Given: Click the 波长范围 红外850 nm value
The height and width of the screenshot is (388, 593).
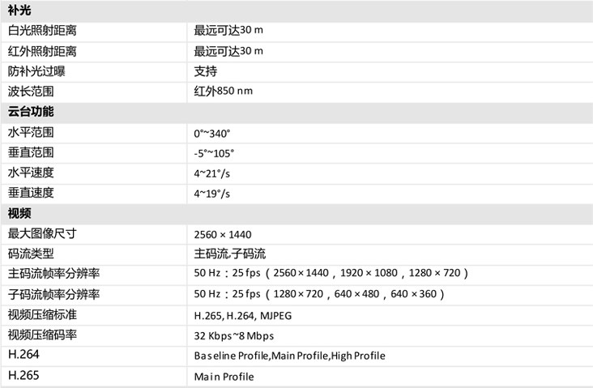Looking at the screenshot, I should tap(223, 92).
